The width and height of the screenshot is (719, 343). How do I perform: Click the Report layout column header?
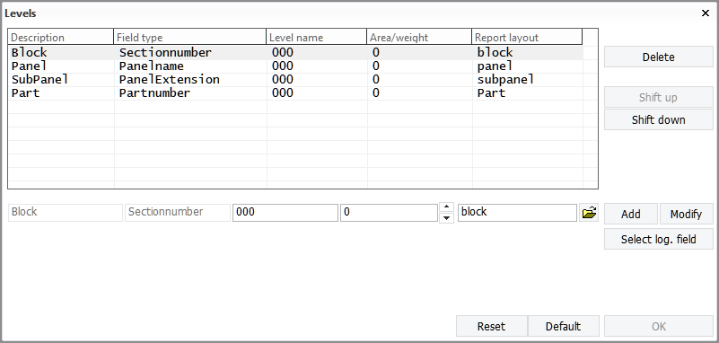(527, 37)
